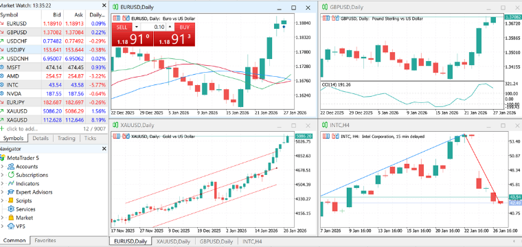
Task: Click the 'click to add...' symbol field
Action: (x=22, y=129)
